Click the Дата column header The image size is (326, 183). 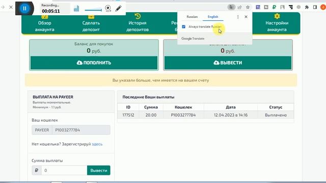[x=231, y=107]
